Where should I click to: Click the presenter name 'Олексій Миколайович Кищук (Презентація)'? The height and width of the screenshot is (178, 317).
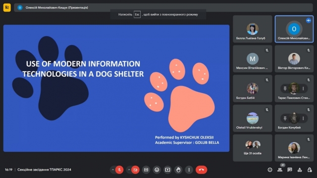pyautogui.click(x=57, y=8)
